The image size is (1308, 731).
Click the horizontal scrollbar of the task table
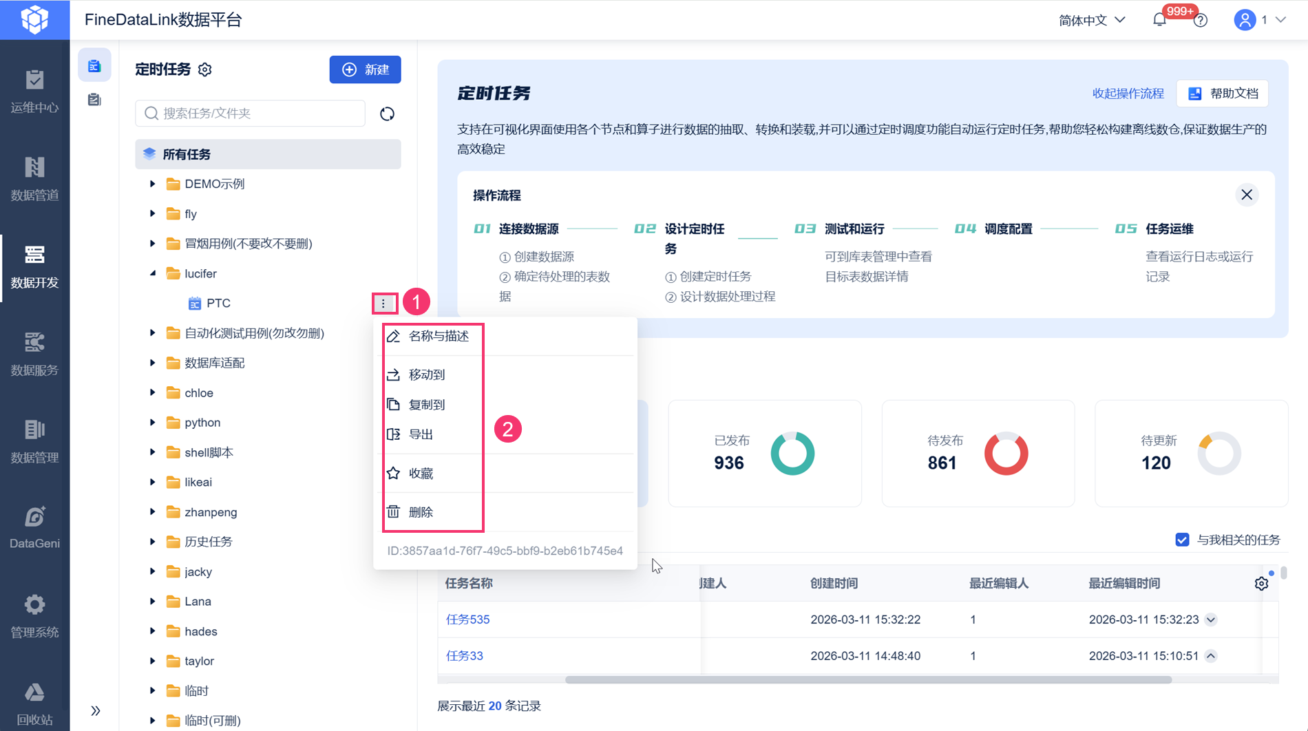pyautogui.click(x=868, y=680)
